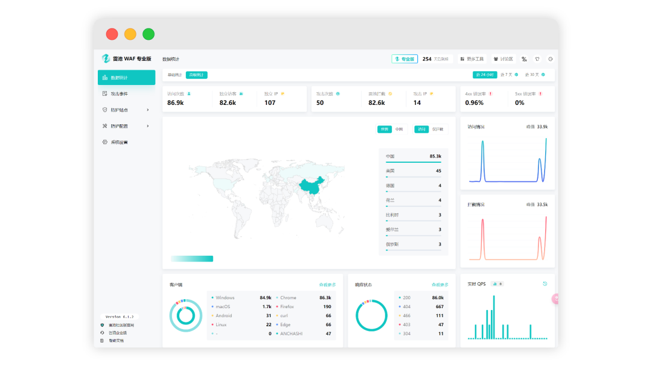Select the 访问 data toggle
Viewport: 652px width, 366px height.
pyautogui.click(x=421, y=129)
